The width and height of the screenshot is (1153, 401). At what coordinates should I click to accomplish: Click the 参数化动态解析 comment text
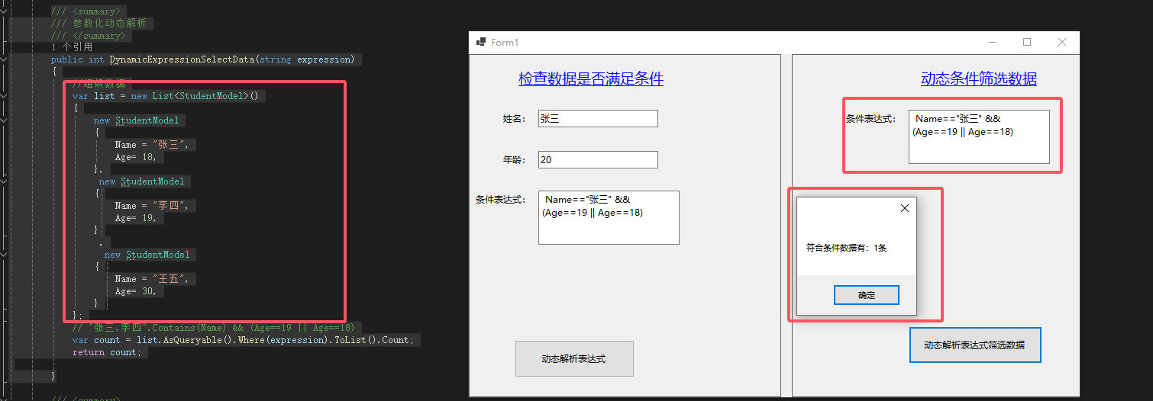coord(99,23)
